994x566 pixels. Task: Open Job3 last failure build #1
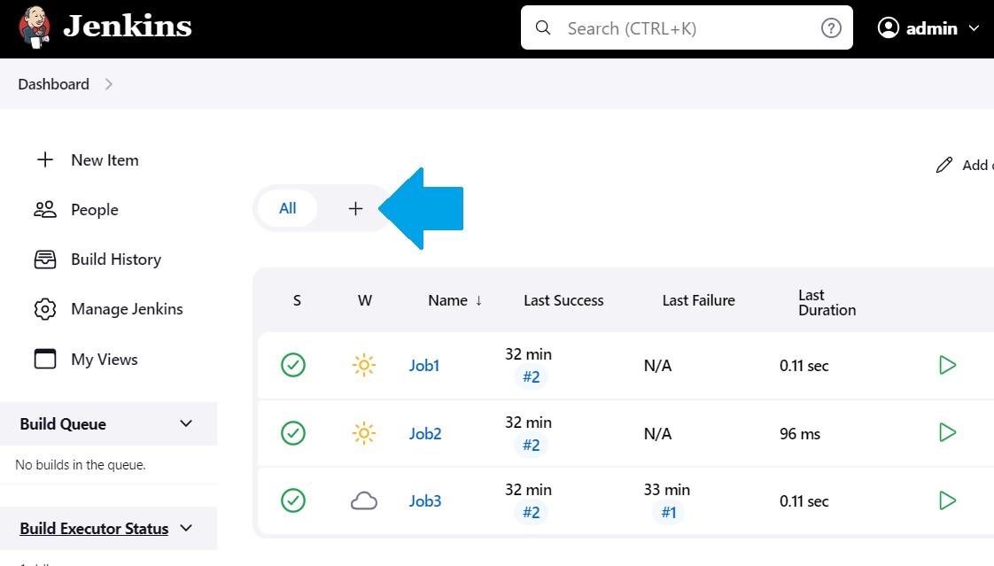pyautogui.click(x=669, y=512)
